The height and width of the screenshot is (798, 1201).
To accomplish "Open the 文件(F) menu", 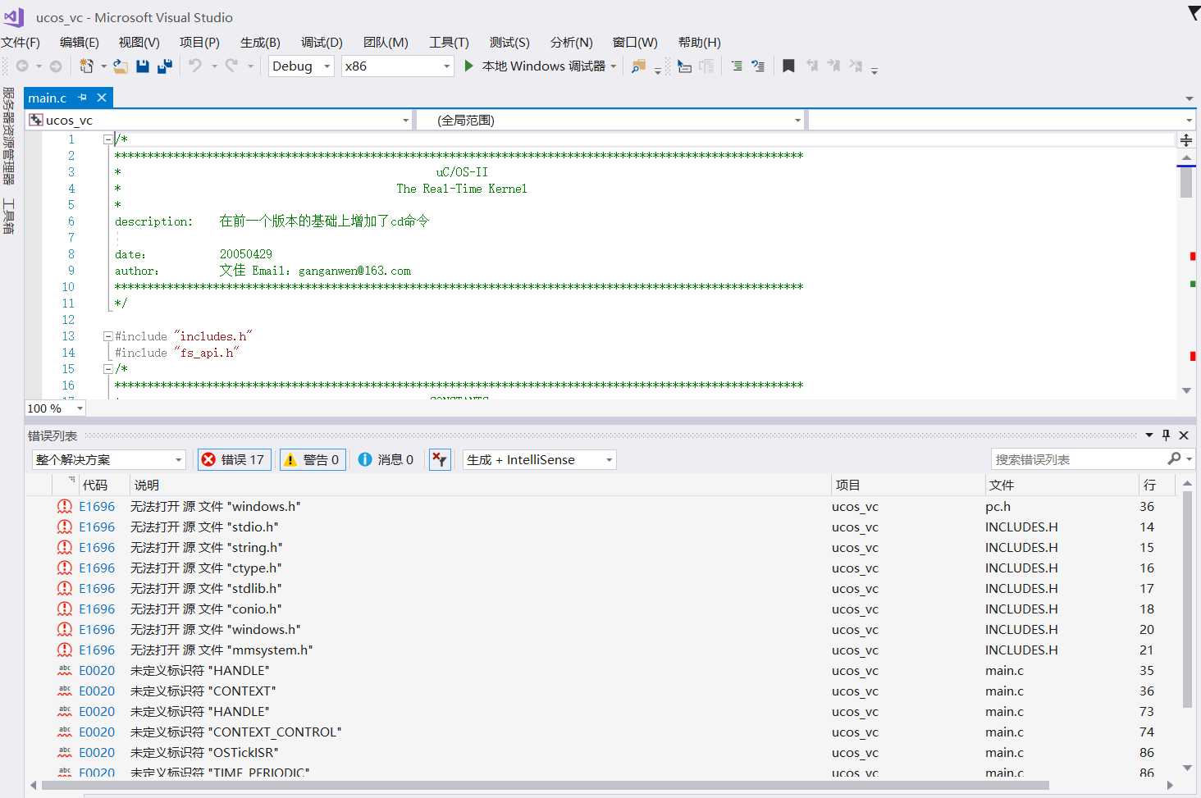I will (x=21, y=42).
